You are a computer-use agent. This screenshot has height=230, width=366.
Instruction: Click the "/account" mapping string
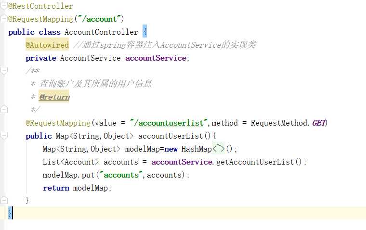pos(101,19)
